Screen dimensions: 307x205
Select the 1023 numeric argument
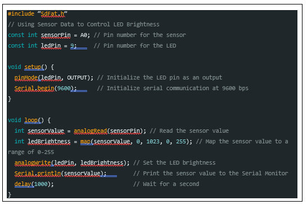[x=153, y=141]
